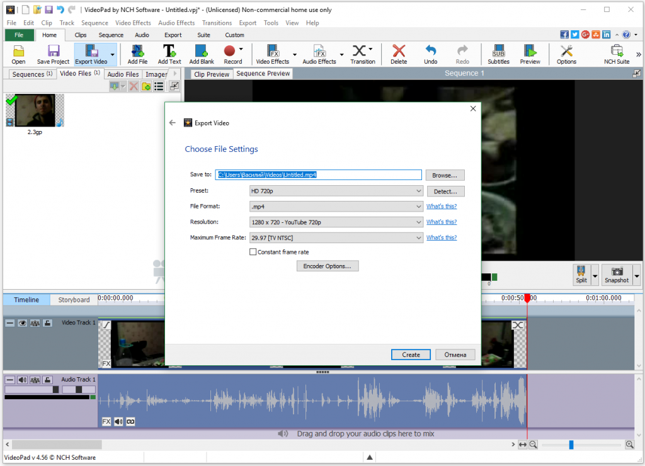Toggle the lock on Audio Track 1
The height and width of the screenshot is (466, 645).
[47, 380]
